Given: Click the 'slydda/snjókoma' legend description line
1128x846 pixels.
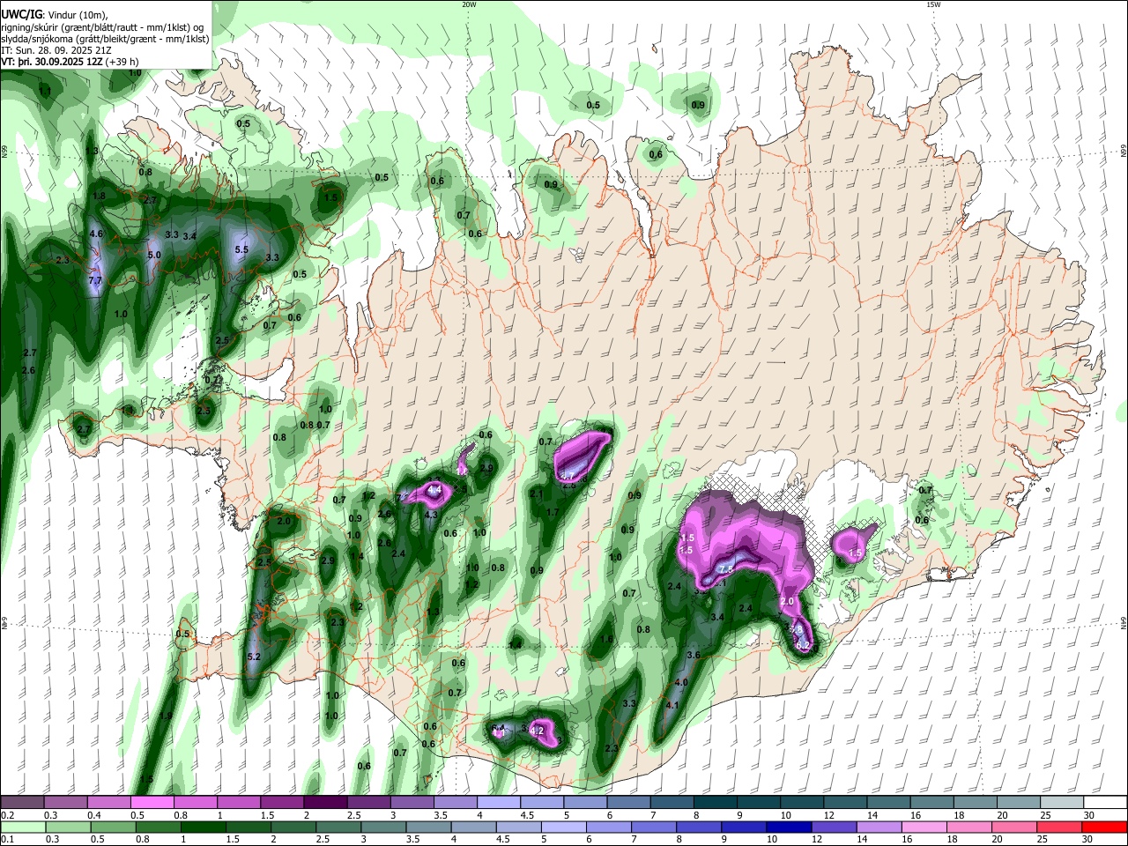Looking at the screenshot, I should tap(106, 39).
